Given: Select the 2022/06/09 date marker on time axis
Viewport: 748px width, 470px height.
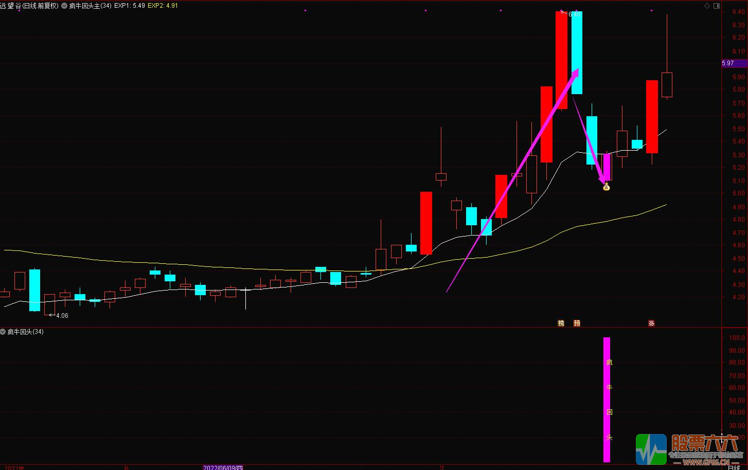Looking at the screenshot, I should click(222, 467).
